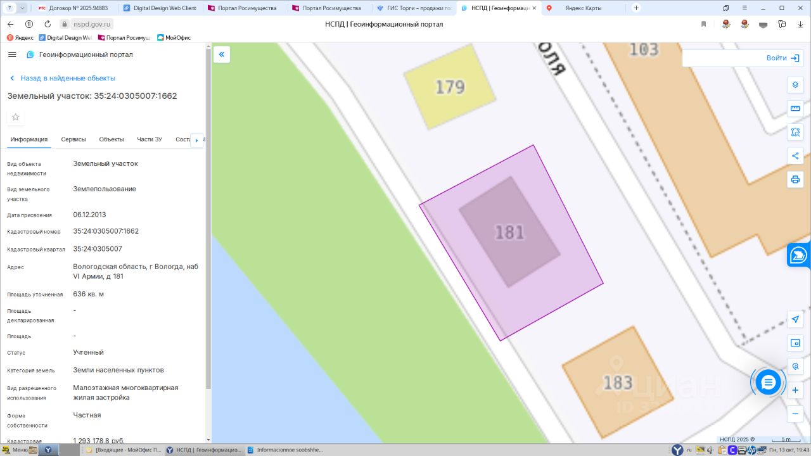Click the map point identify tool
The image size is (811, 456).
[x=795, y=367]
